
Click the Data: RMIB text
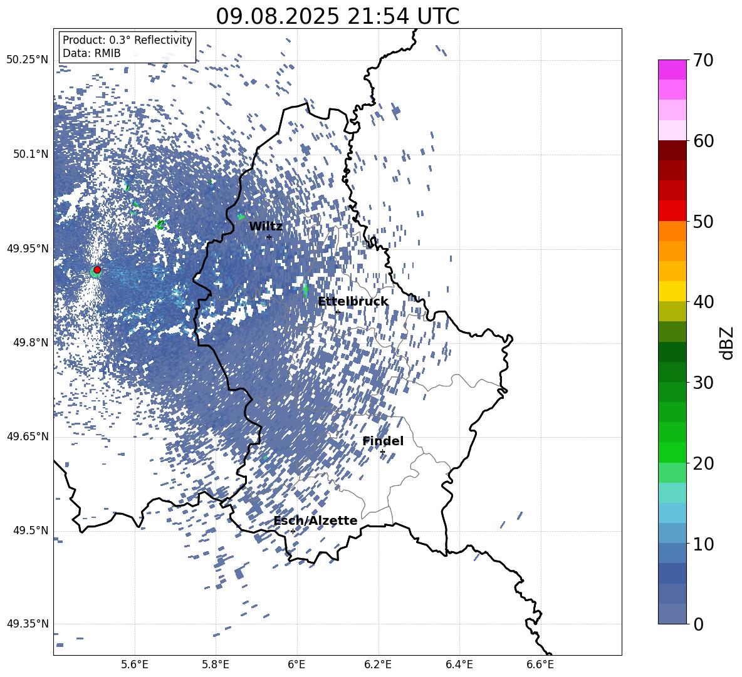pyautogui.click(x=91, y=53)
